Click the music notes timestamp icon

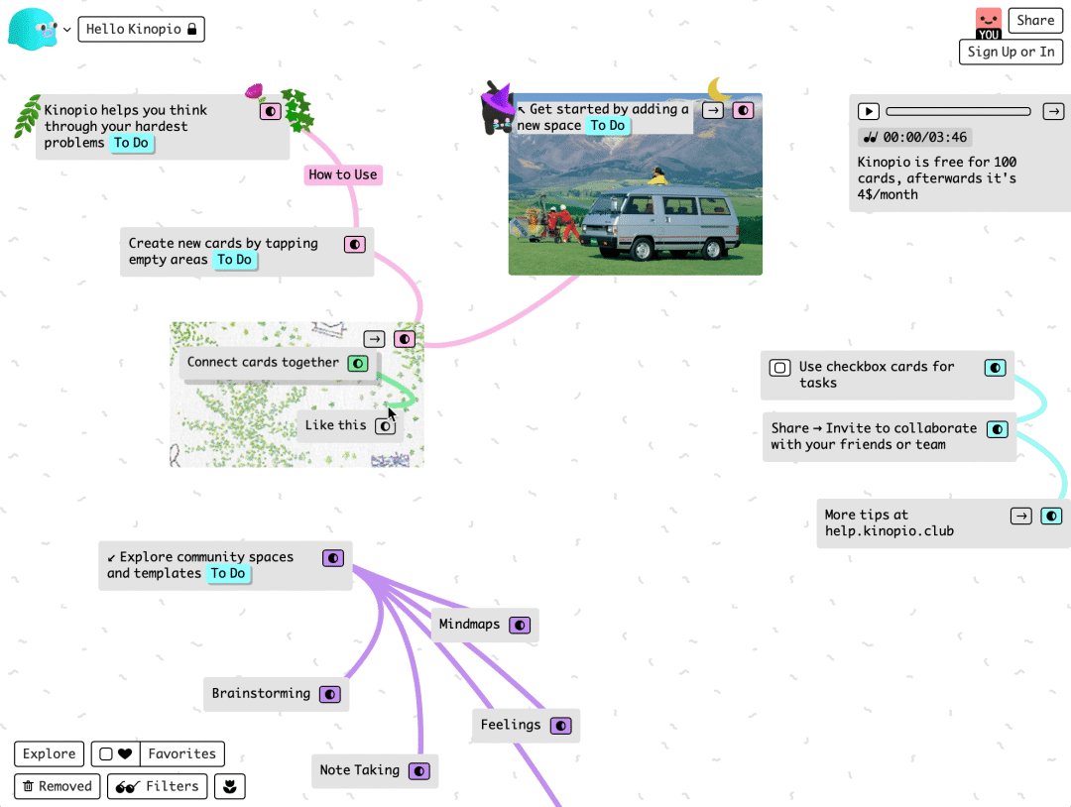click(x=872, y=137)
